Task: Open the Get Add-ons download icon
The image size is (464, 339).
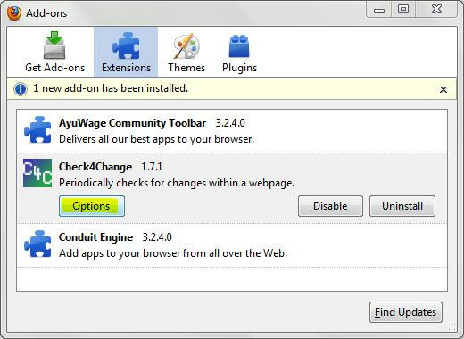Action: 54,45
